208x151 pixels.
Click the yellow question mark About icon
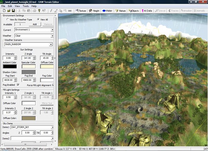39,11
